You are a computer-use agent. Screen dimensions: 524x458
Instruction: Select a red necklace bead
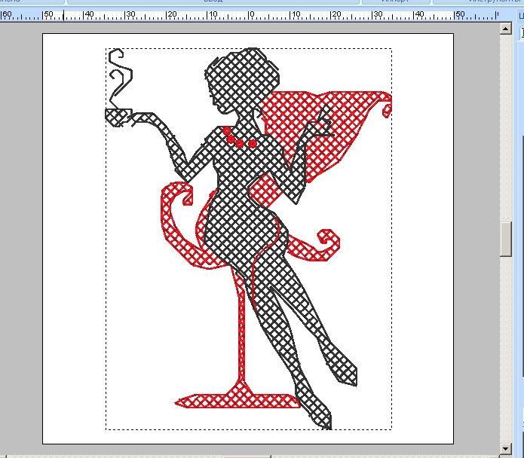(x=240, y=143)
